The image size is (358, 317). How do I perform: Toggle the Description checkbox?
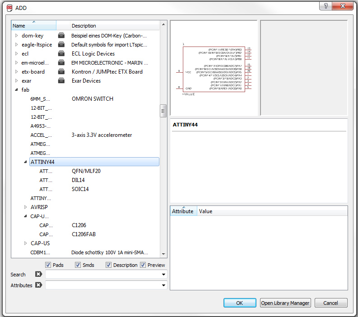tap(108, 265)
